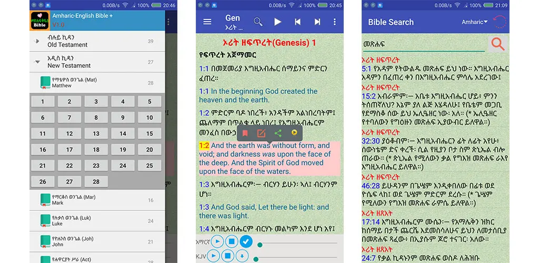Select Matthew chapter 5 button
Viewport: 539px width, 263px height.
(x=149, y=102)
